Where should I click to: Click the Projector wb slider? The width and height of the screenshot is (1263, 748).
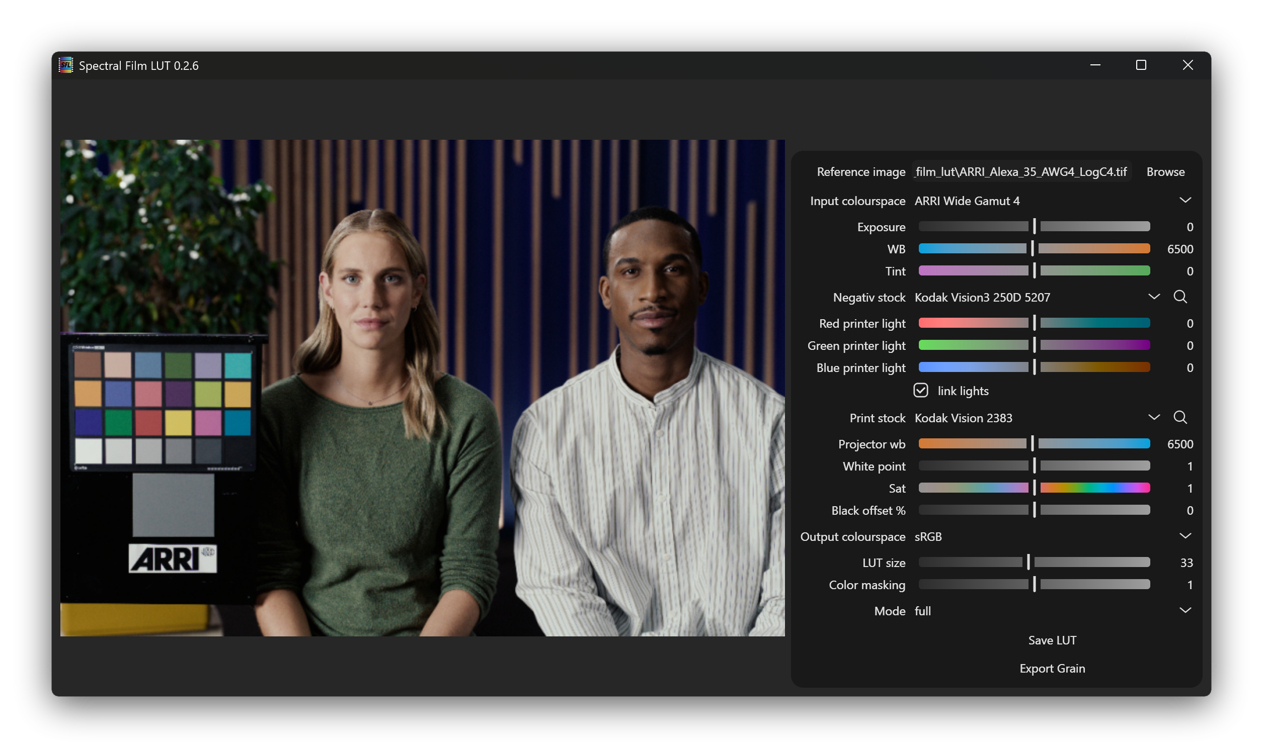click(1034, 443)
